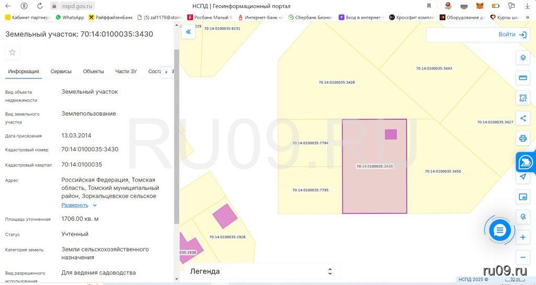Activate the area search selection tool
The width and height of the screenshot is (536, 285).
522,98
